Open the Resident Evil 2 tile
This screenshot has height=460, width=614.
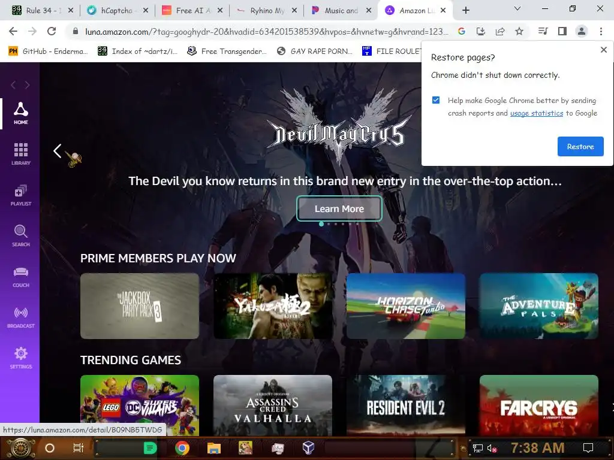[x=406, y=405]
